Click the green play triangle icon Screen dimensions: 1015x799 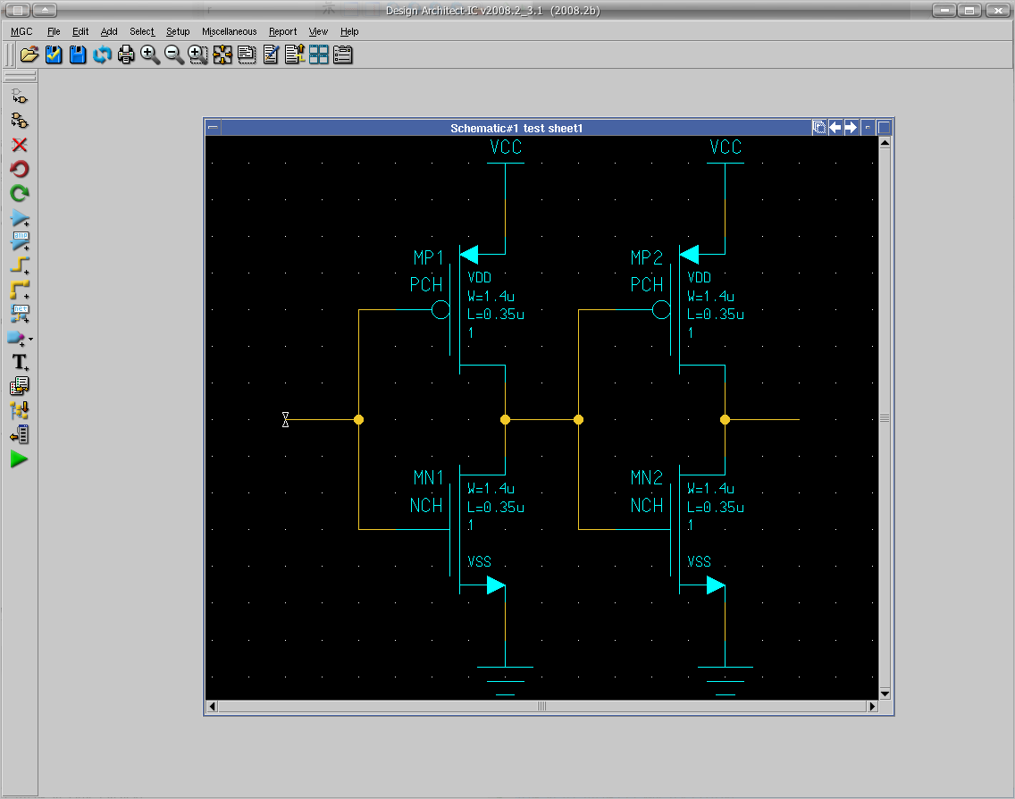point(19,459)
